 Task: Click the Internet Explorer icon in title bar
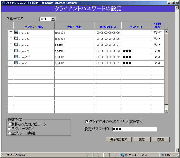pyautogui.click(x=3, y=3)
